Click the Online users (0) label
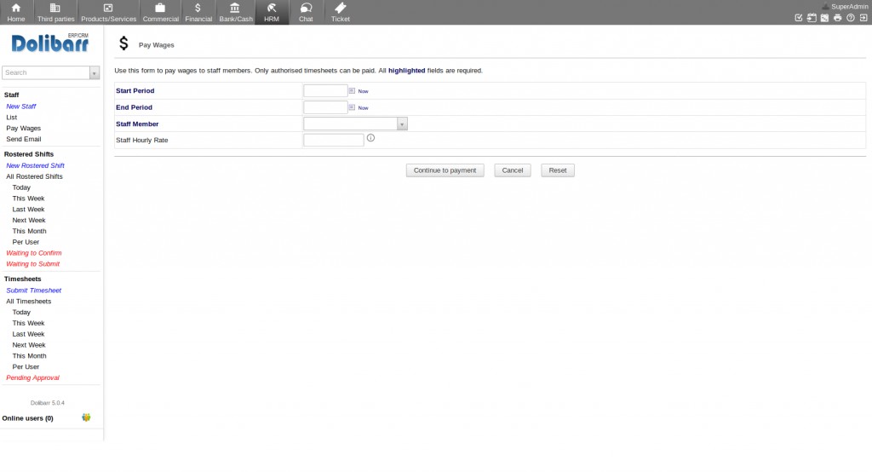 [28, 418]
